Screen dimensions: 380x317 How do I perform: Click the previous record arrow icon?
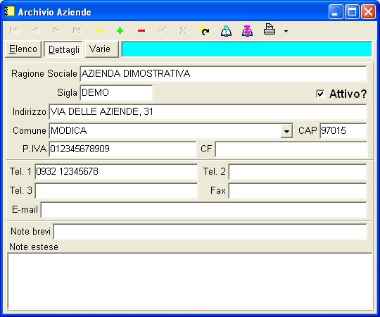point(35,30)
